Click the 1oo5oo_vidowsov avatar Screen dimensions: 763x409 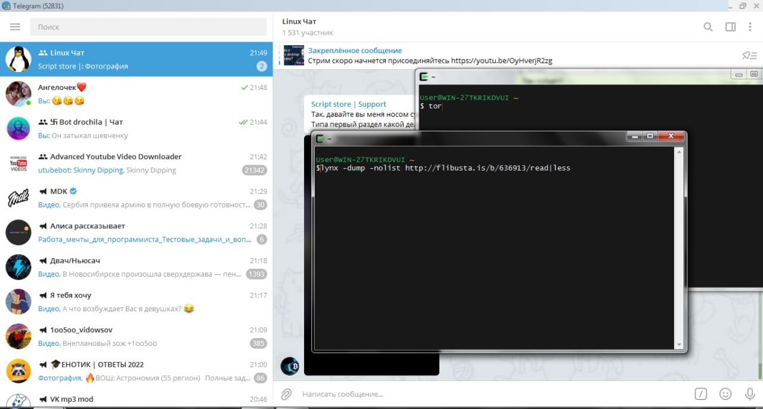[x=18, y=336]
